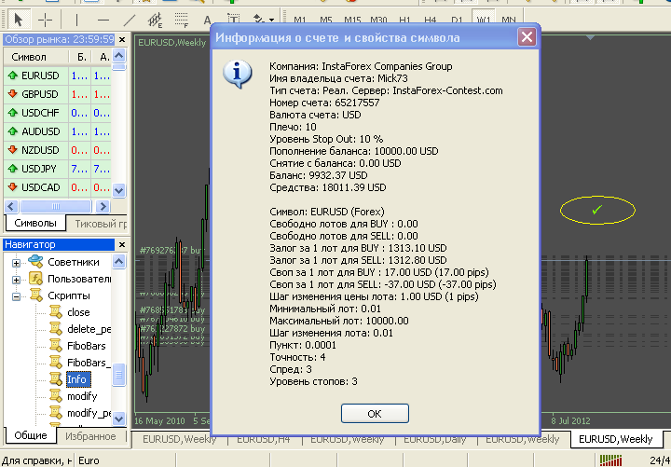Select the Скрипты folder icon
The height and width of the screenshot is (467, 671).
tap(35, 295)
